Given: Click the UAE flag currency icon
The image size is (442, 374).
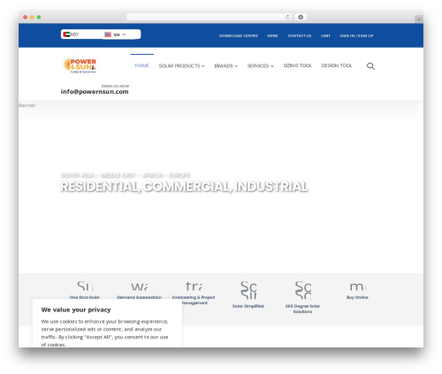Looking at the screenshot, I should coord(66,34).
